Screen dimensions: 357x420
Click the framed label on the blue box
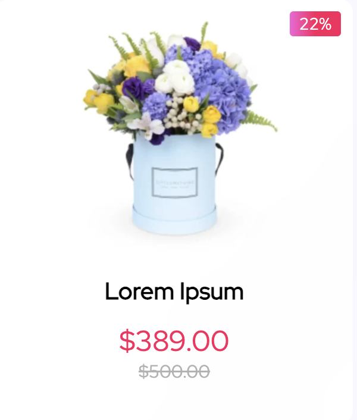point(174,182)
